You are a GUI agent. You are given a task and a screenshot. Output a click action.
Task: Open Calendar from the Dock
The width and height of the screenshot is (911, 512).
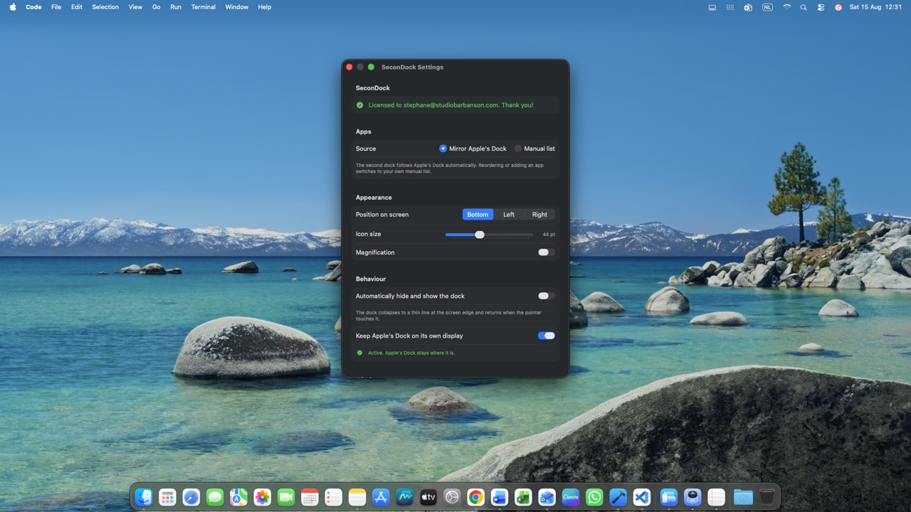click(310, 497)
